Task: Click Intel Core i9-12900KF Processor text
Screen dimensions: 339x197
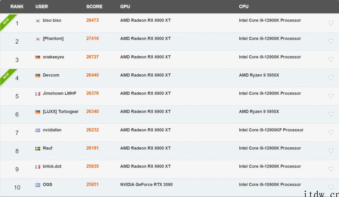Action: [x=271, y=130]
